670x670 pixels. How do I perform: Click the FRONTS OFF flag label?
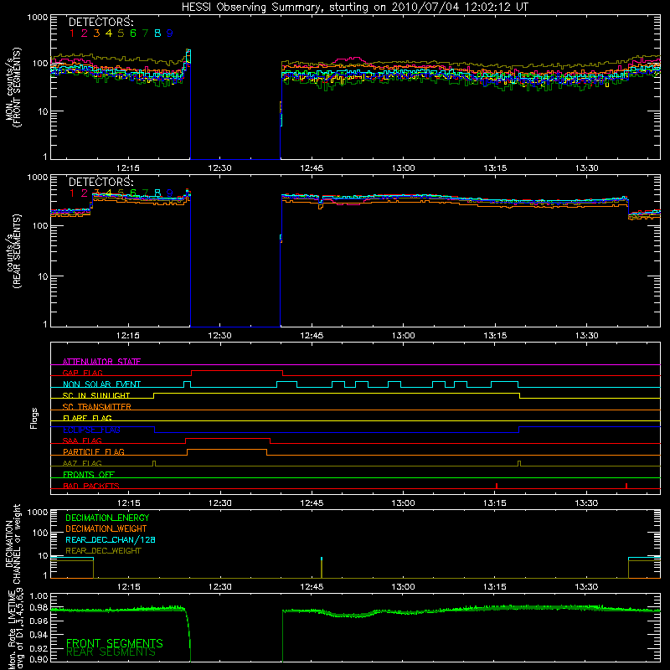tap(89, 474)
